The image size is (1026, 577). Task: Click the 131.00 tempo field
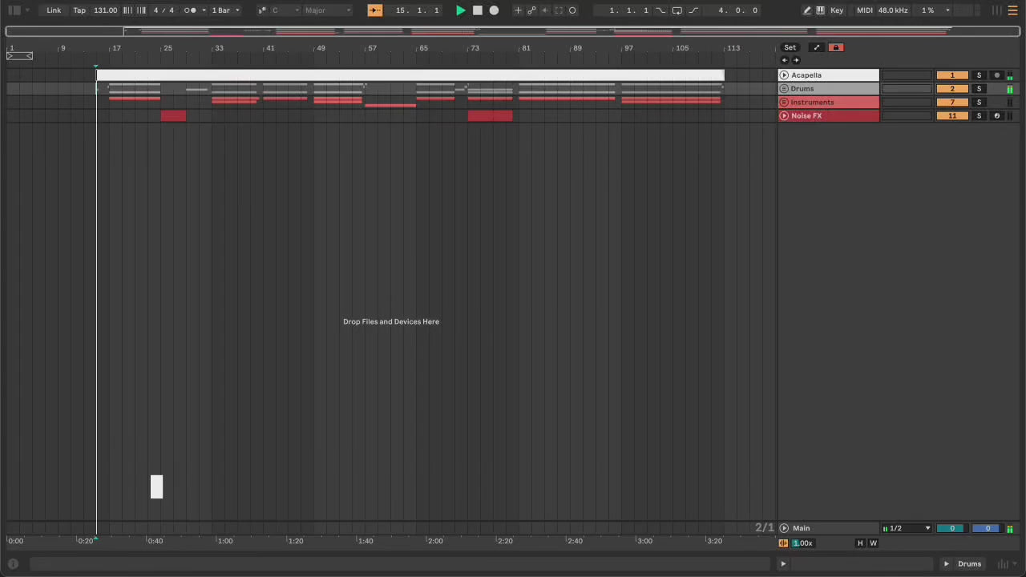tap(105, 10)
